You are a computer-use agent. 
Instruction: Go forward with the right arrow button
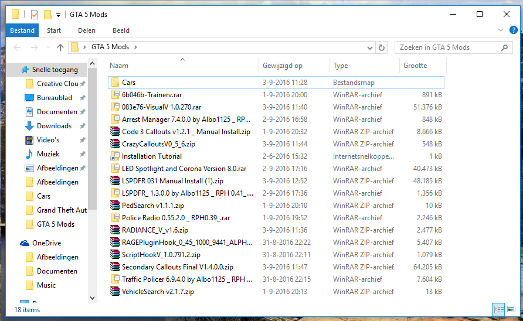pos(35,47)
